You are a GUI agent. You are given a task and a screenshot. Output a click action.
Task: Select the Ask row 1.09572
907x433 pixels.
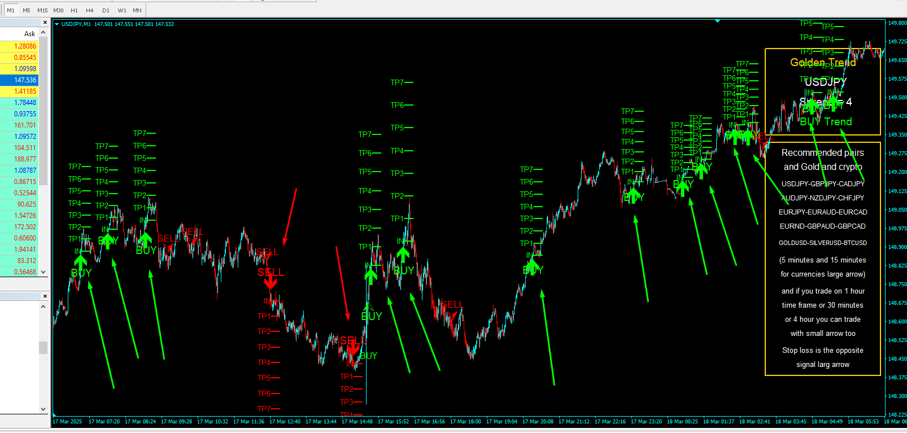[x=19, y=137]
